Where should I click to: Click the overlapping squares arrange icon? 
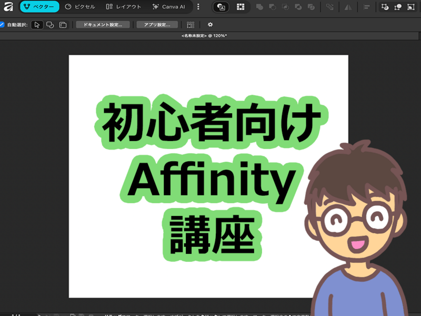pos(329,7)
